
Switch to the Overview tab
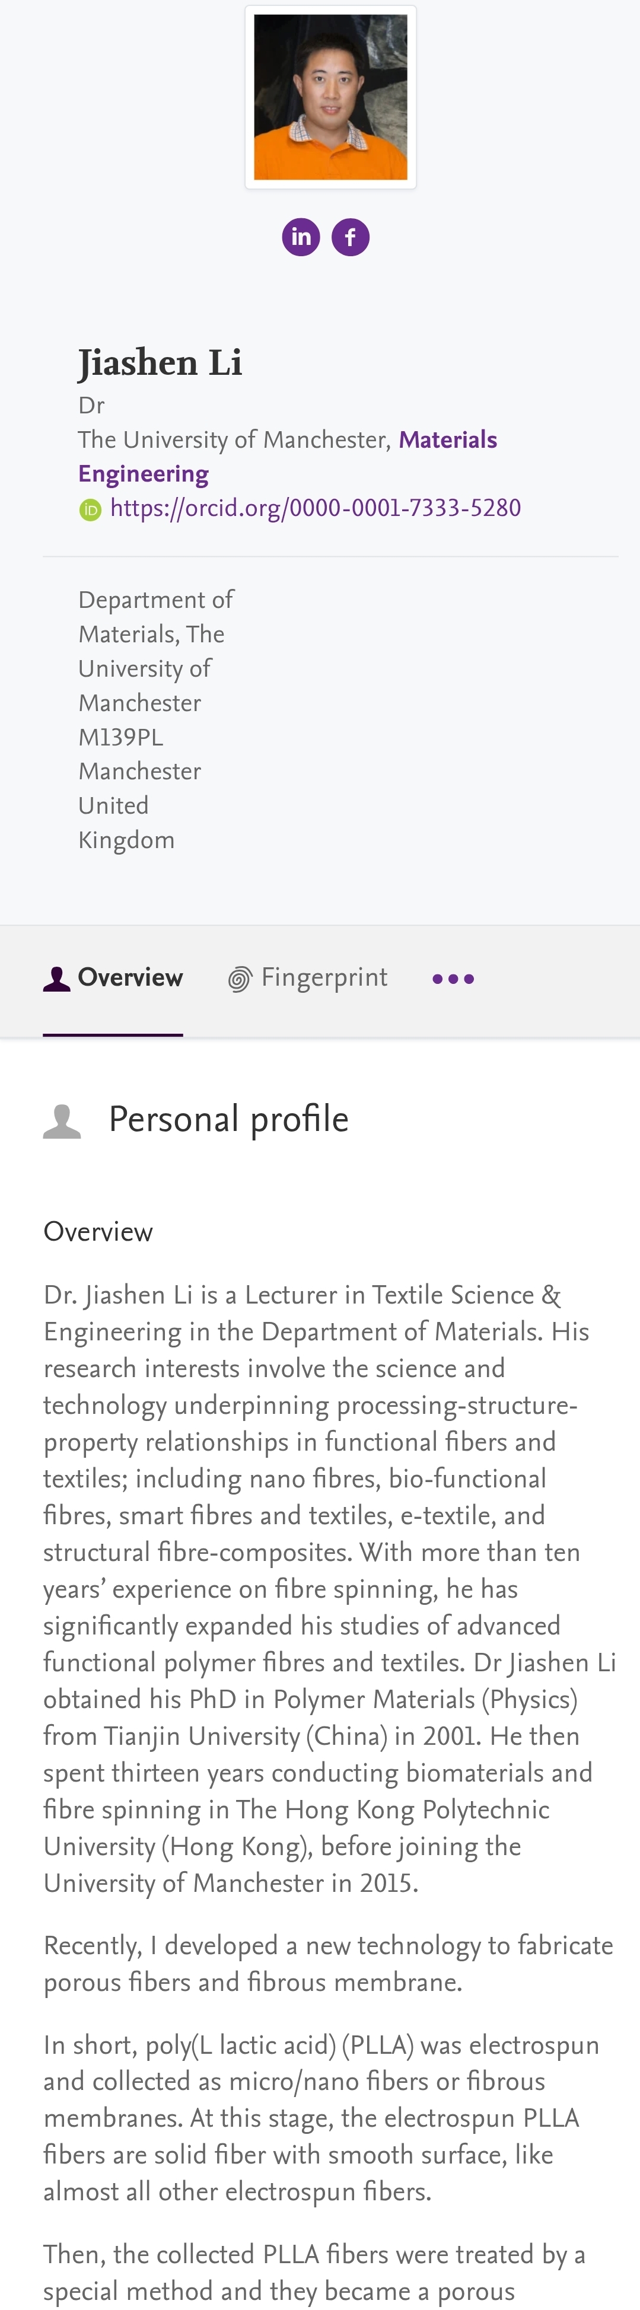[130, 979]
